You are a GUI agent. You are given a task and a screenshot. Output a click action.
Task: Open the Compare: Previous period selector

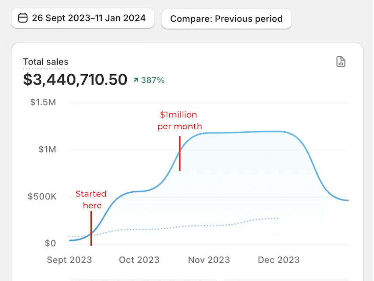[x=226, y=19]
